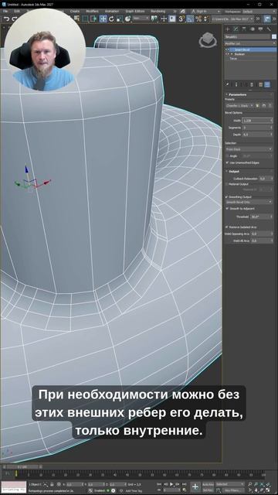Click Zoom navigation icon at bottom right
278x495 pixels.
[249, 484]
